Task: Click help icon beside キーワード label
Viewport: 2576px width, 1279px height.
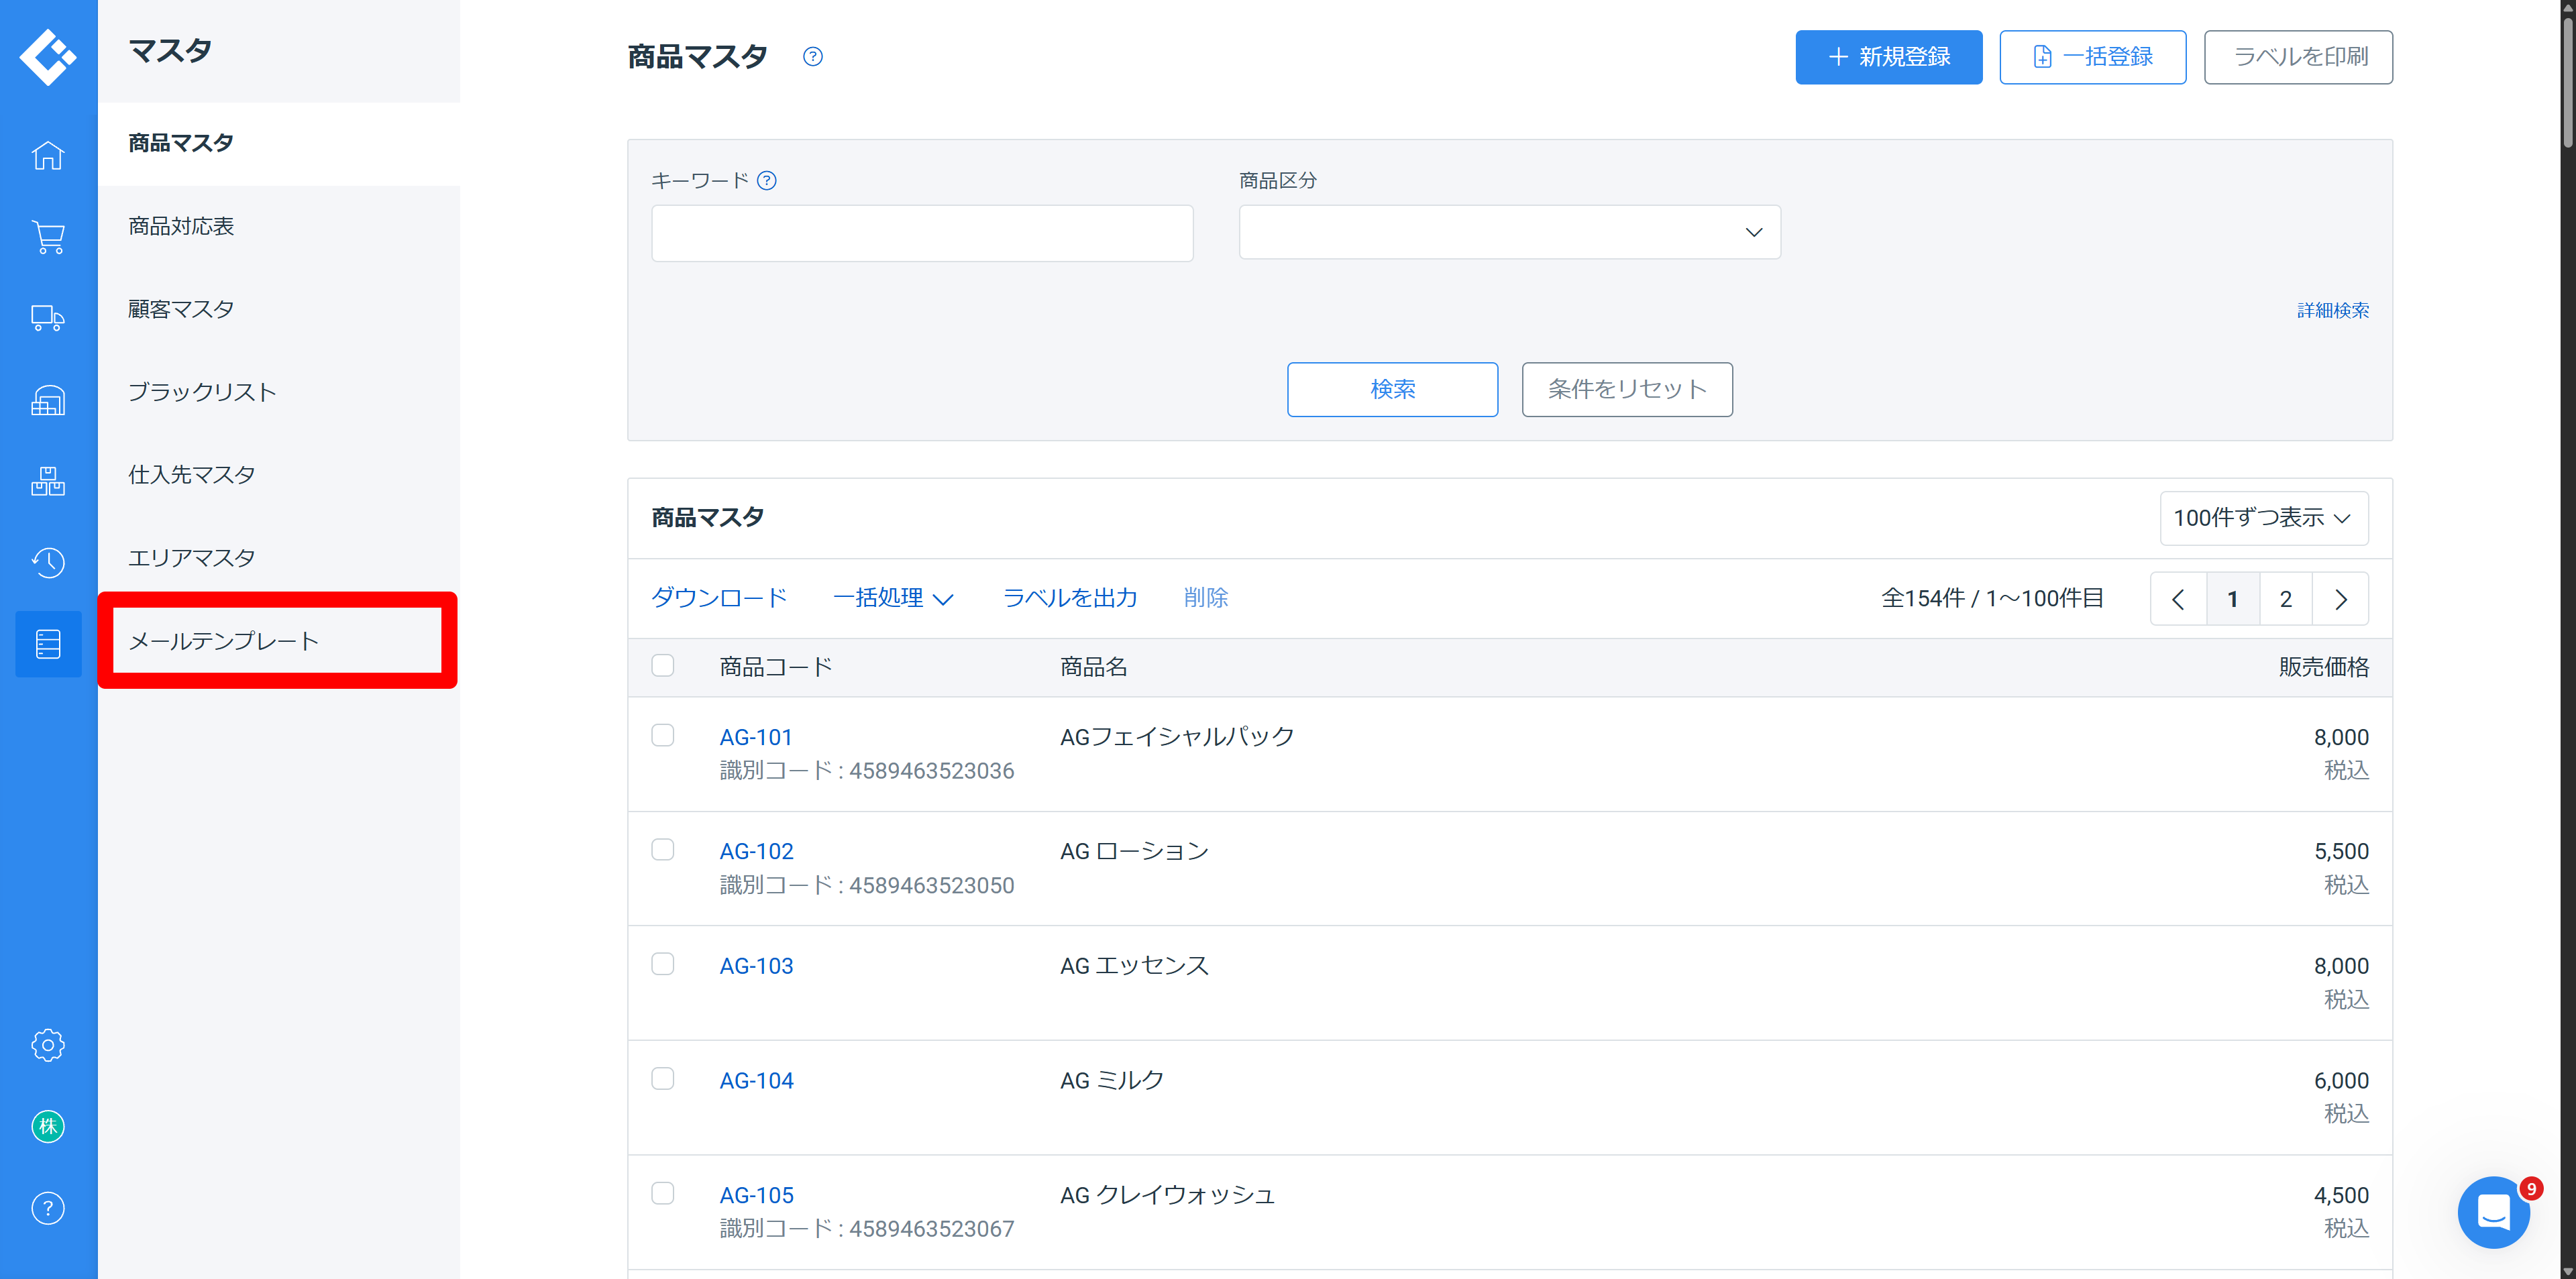Action: point(767,181)
